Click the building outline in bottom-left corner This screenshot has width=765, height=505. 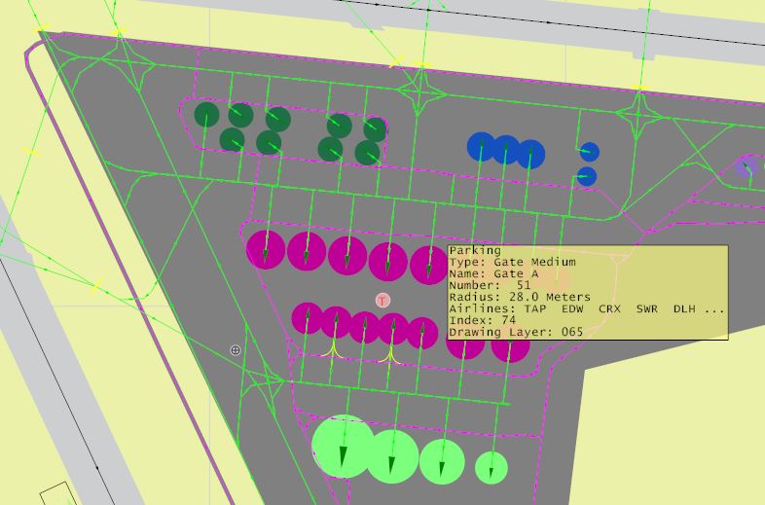coord(60,494)
